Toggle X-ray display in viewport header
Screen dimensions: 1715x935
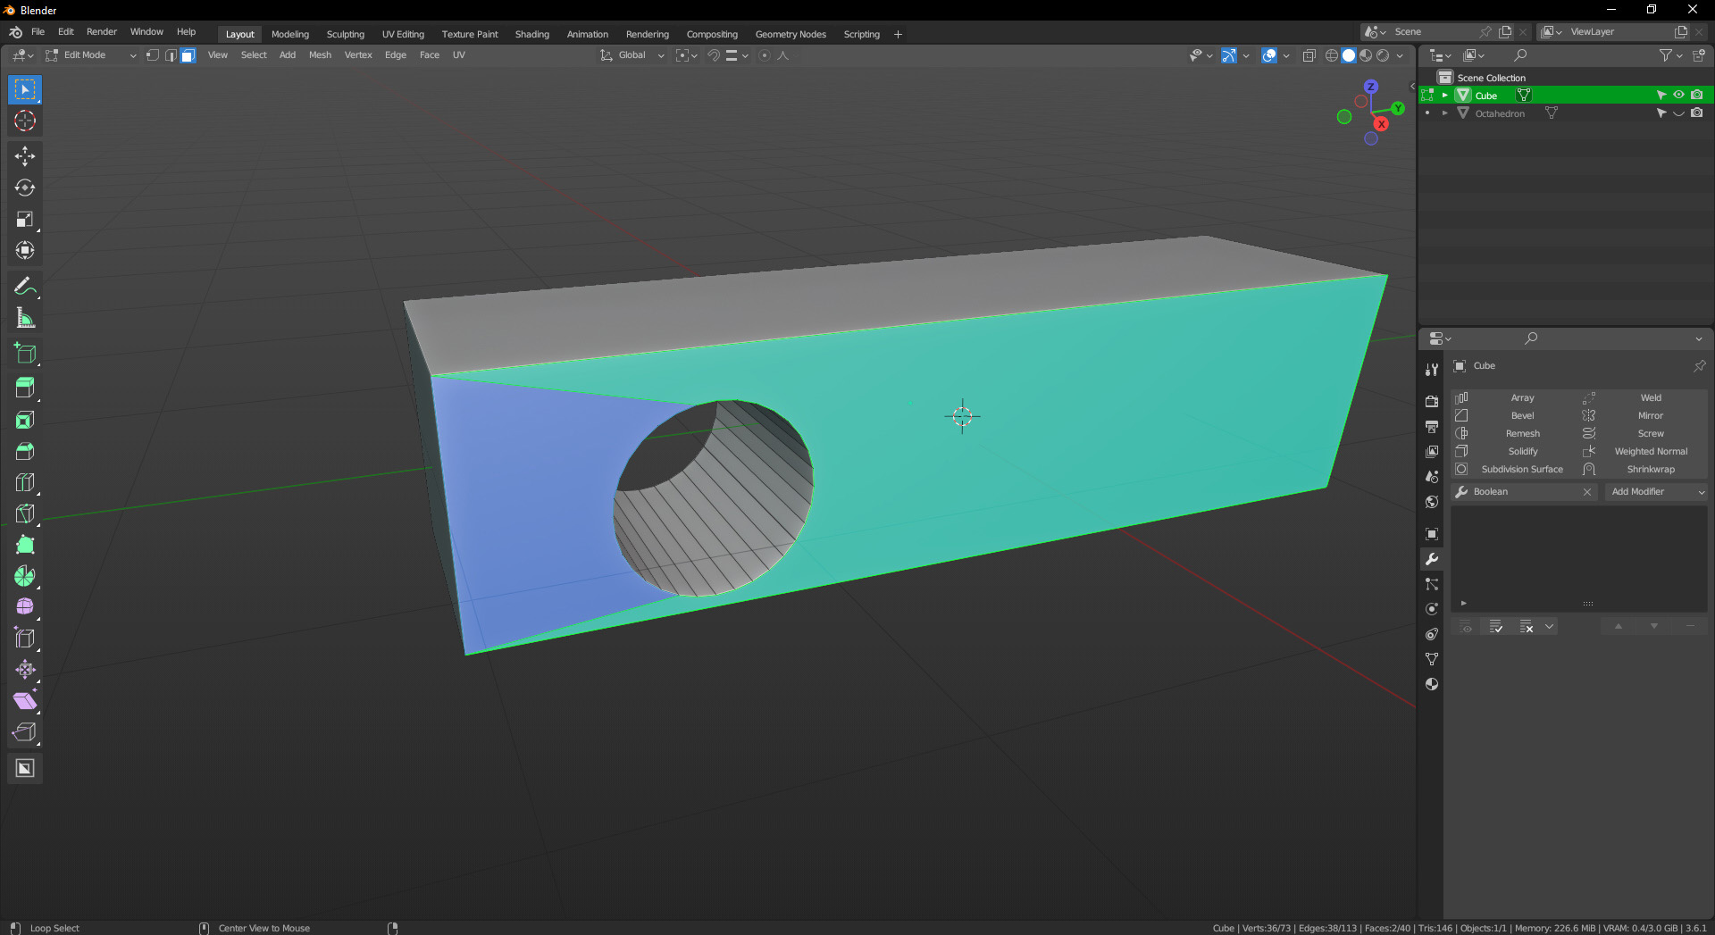point(1309,55)
